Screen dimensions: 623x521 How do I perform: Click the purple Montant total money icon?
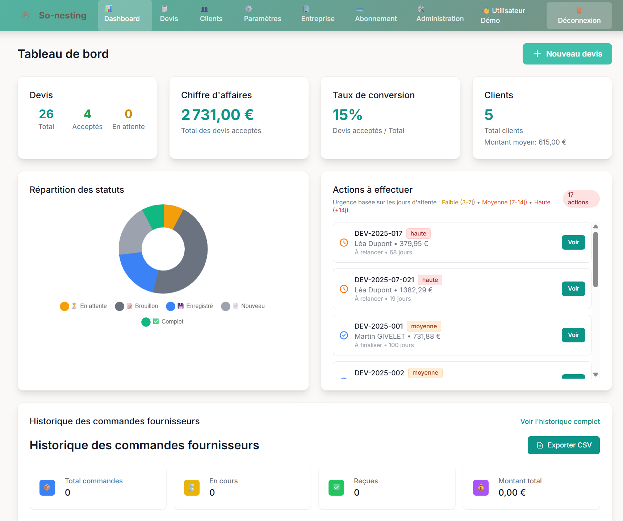pyautogui.click(x=481, y=488)
